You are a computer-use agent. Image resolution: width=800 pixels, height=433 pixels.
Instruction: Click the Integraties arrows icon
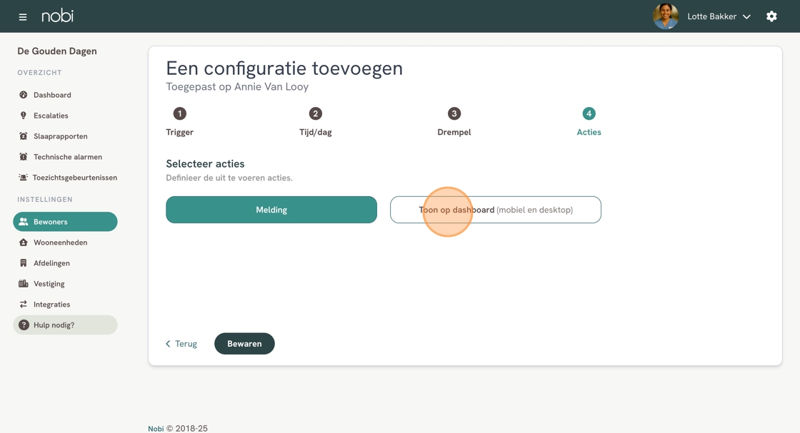click(x=24, y=304)
